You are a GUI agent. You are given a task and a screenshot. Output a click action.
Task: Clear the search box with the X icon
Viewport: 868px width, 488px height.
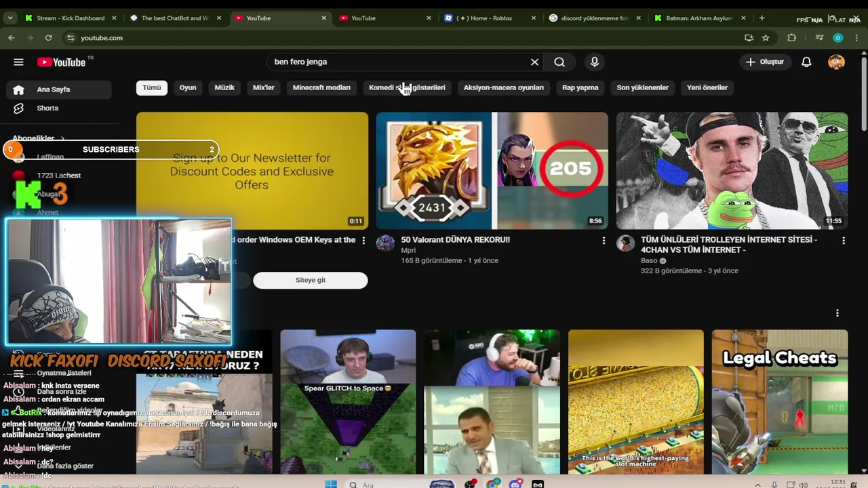534,62
